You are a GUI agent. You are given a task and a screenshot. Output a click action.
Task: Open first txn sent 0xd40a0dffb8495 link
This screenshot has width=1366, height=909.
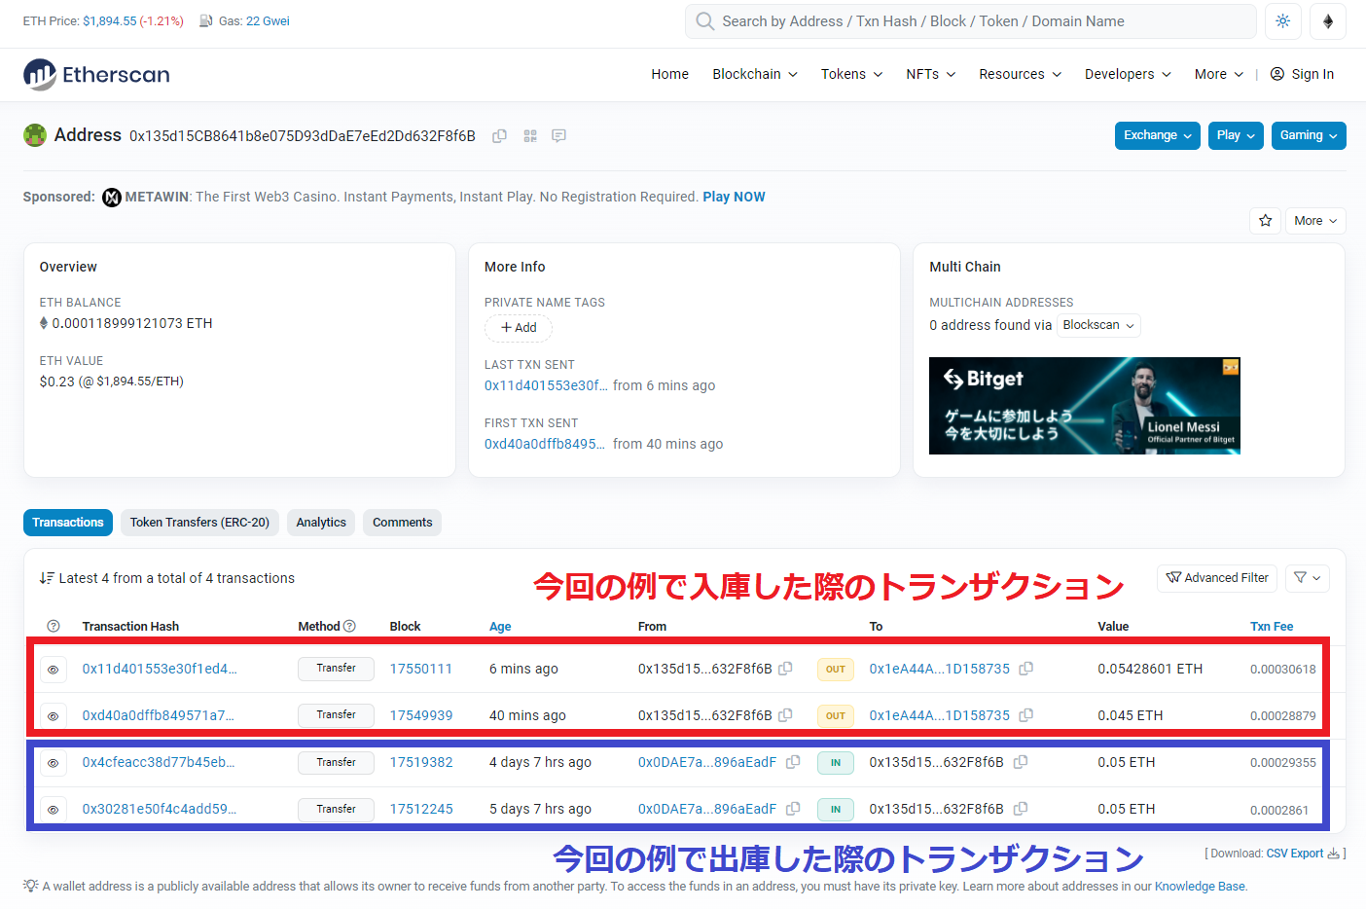tap(545, 444)
